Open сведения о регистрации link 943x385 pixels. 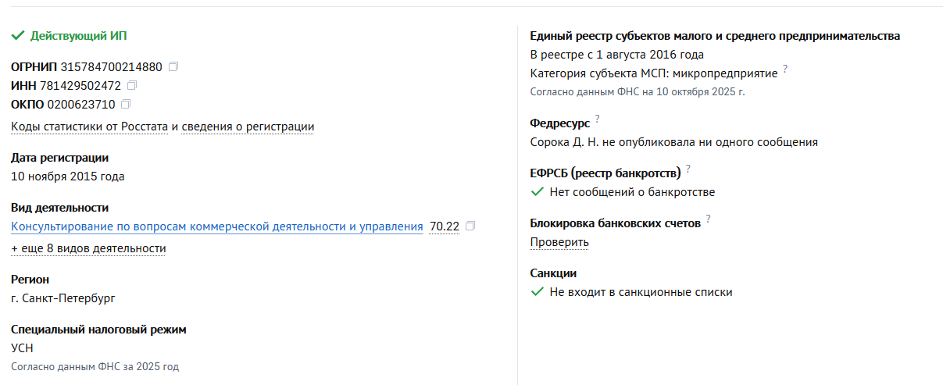pos(248,127)
